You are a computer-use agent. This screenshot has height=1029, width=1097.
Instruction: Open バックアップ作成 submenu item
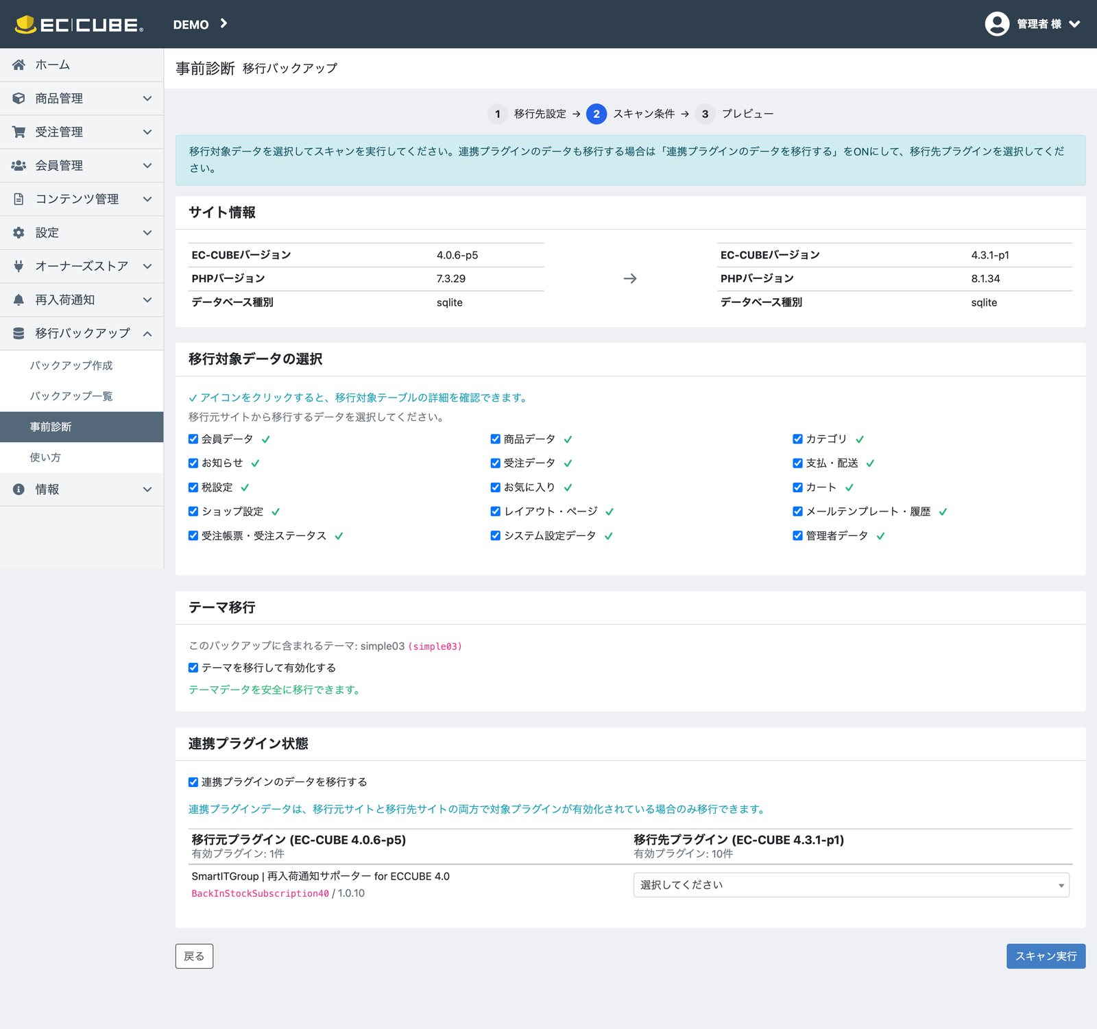(82, 365)
